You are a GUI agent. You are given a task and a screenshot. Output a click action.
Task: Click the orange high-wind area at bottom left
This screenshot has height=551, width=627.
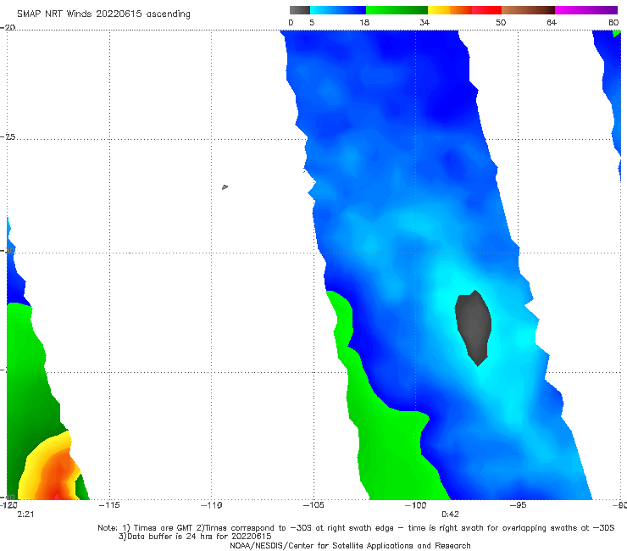point(56,478)
